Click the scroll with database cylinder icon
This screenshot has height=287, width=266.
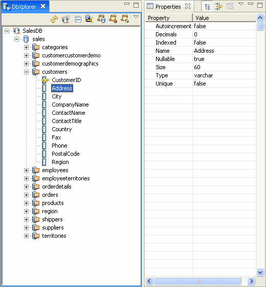[x=101, y=19]
